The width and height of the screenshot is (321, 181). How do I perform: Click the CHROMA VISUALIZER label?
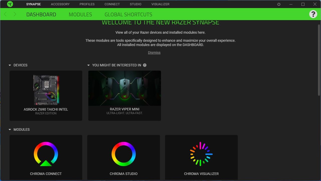[x=201, y=174]
